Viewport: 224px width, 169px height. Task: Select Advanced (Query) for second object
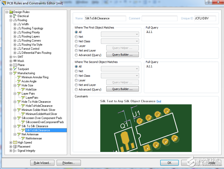(76, 89)
